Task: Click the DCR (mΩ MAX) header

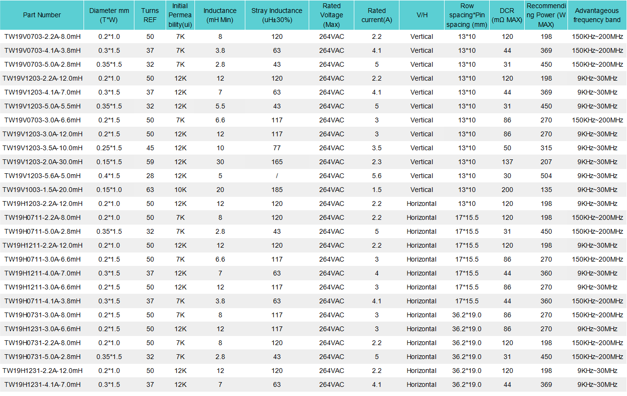Action: pos(507,15)
